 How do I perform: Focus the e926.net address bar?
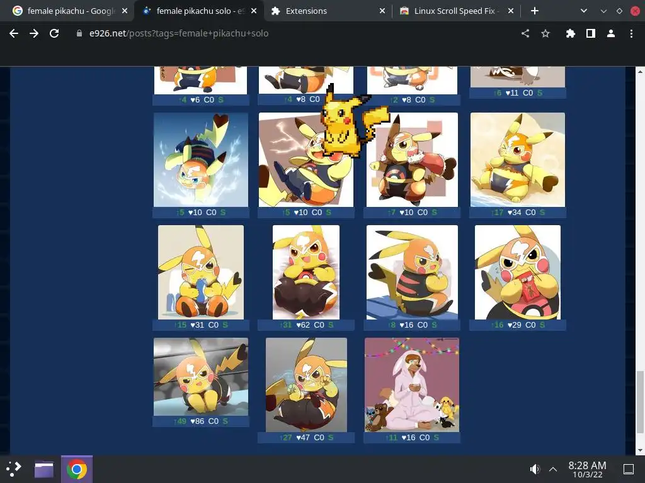tap(178, 33)
